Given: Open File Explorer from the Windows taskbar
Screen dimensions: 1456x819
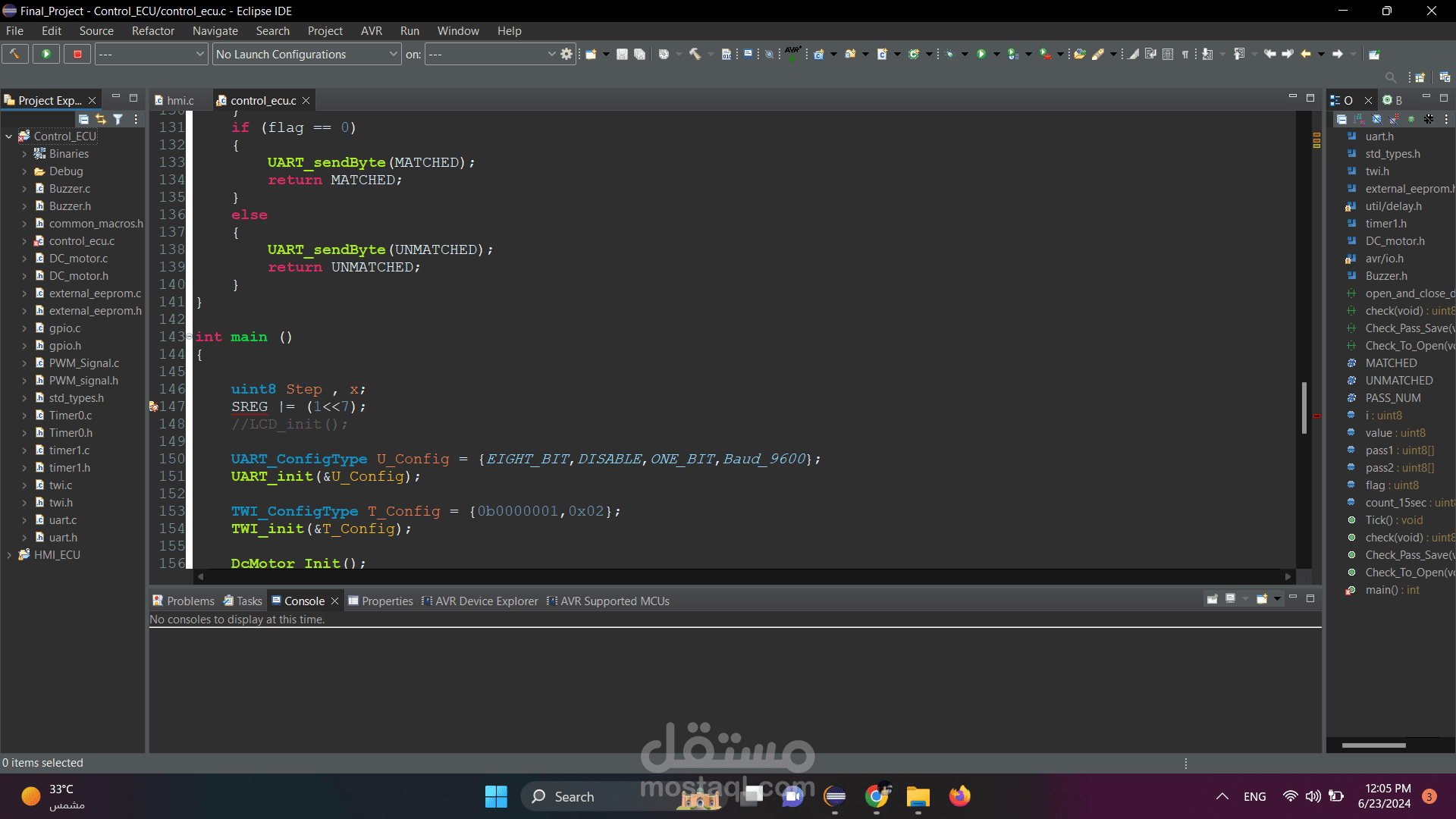Looking at the screenshot, I should pos(918,796).
